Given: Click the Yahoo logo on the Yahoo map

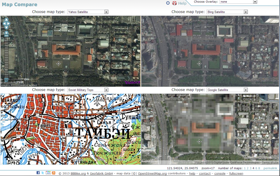Looking at the screenshot, I should click(133, 82).
